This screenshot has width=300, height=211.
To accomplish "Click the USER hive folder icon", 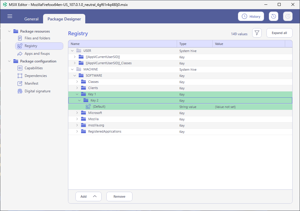I will tap(79, 51).
